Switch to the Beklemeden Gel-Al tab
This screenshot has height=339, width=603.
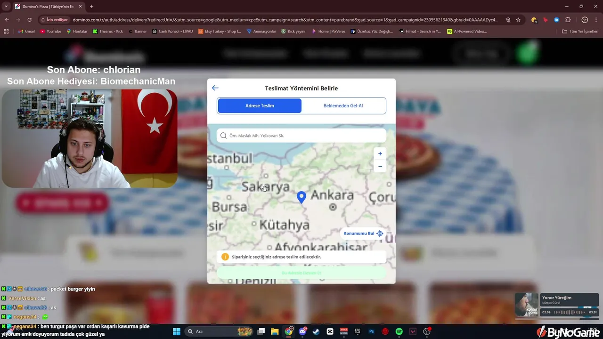pyautogui.click(x=343, y=105)
